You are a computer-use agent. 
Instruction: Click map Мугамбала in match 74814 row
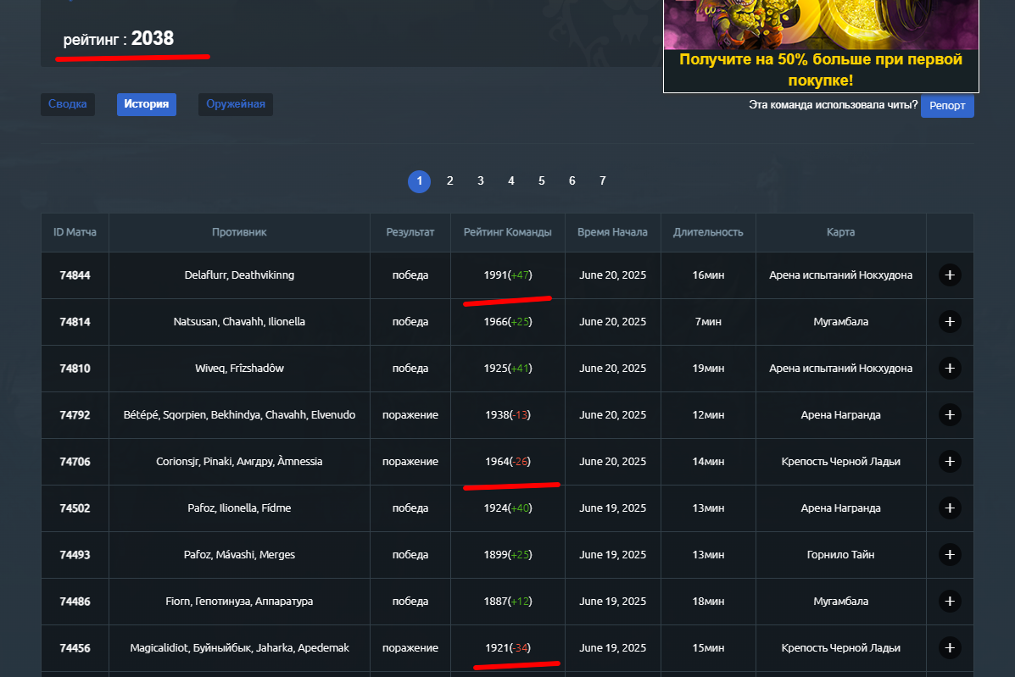point(841,321)
